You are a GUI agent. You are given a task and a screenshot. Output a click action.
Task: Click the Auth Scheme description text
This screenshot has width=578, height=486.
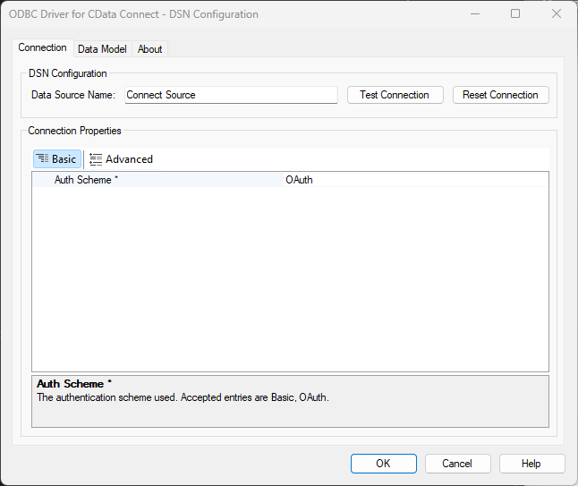coord(183,397)
